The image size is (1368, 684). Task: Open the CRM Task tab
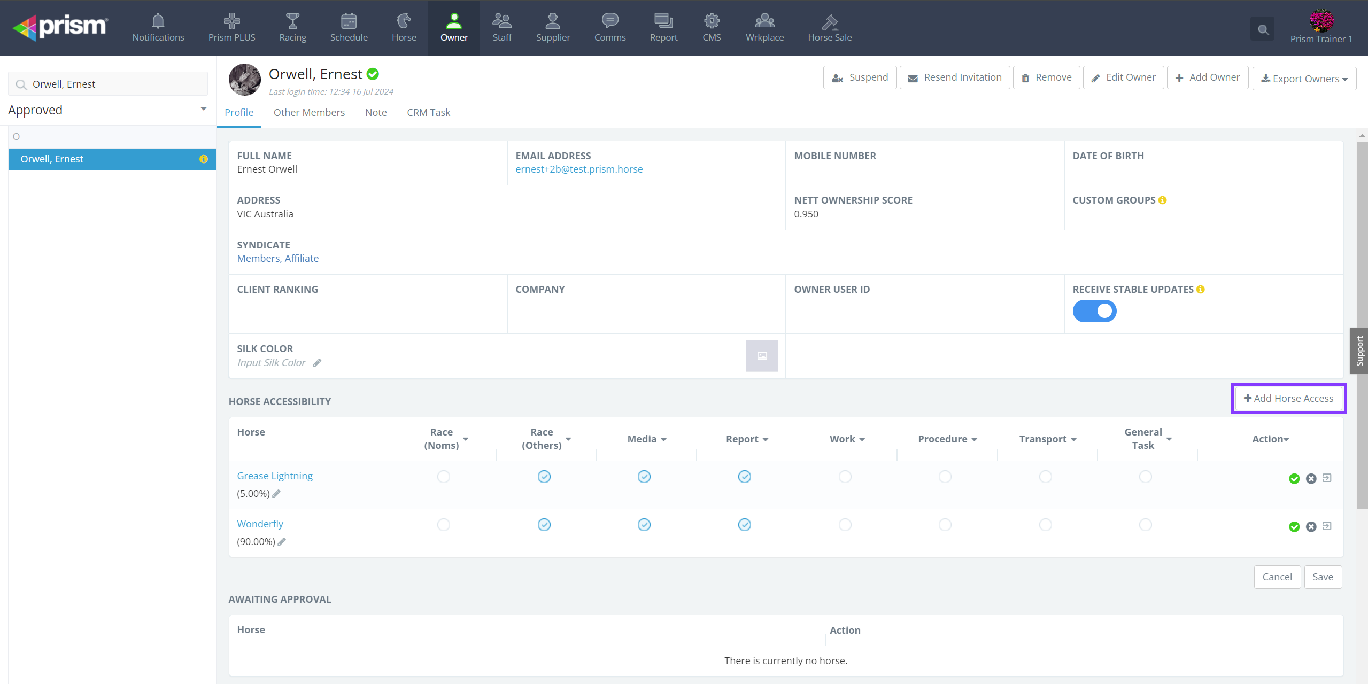coord(428,113)
